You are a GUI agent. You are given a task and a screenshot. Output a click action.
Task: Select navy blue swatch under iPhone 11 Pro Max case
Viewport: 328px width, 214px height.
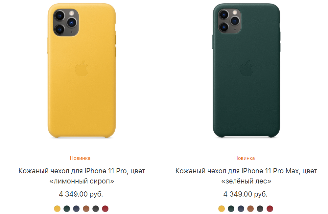[x=241, y=208]
